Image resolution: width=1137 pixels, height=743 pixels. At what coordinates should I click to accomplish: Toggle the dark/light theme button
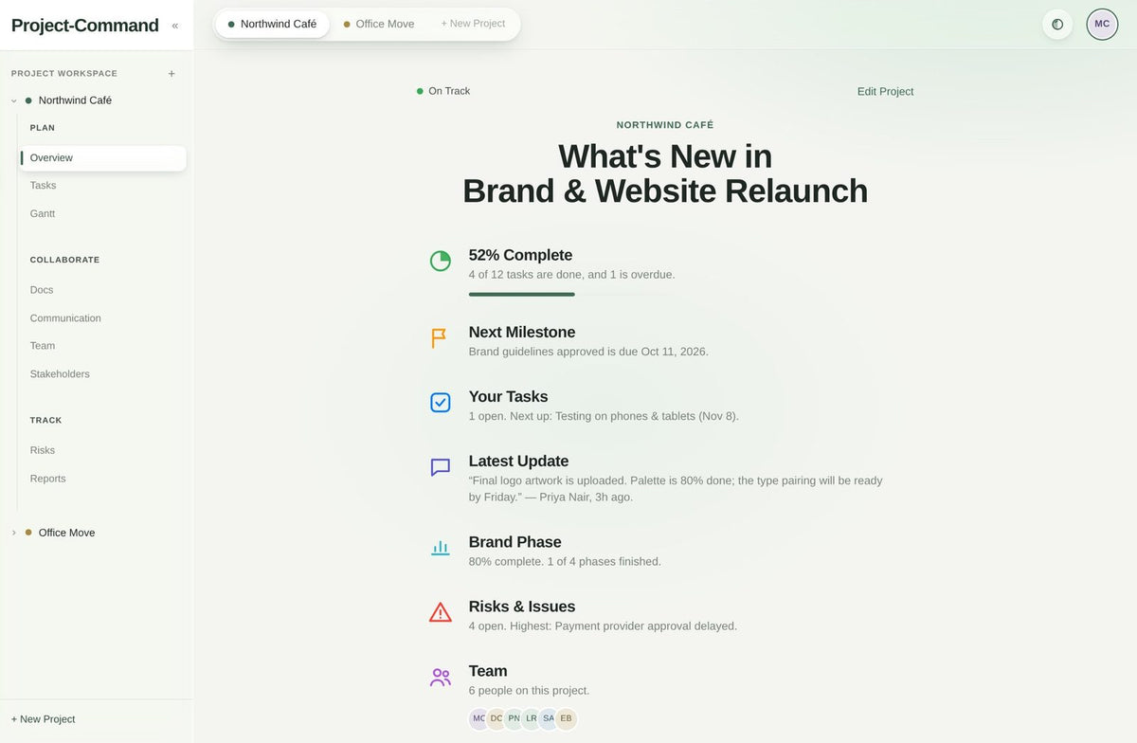pyautogui.click(x=1057, y=24)
